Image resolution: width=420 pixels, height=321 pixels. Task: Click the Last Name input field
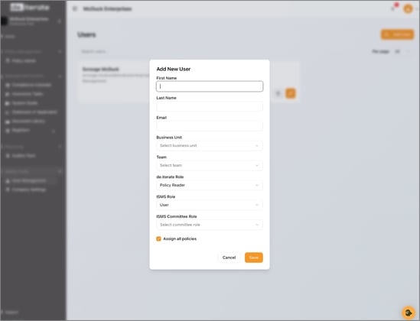tap(210, 106)
